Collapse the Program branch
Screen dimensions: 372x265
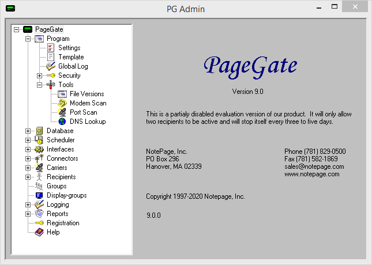point(28,39)
